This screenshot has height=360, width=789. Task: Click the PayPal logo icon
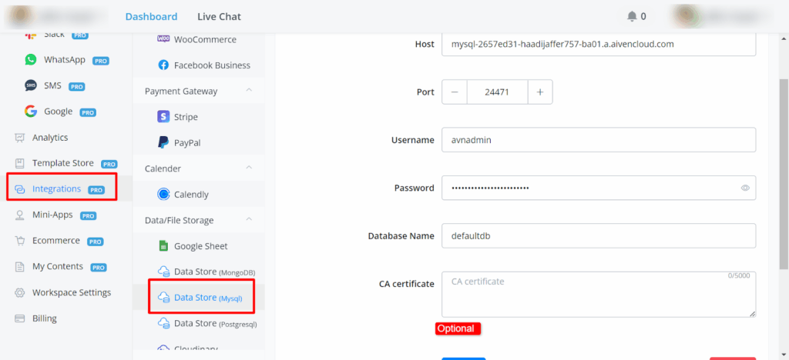point(163,142)
